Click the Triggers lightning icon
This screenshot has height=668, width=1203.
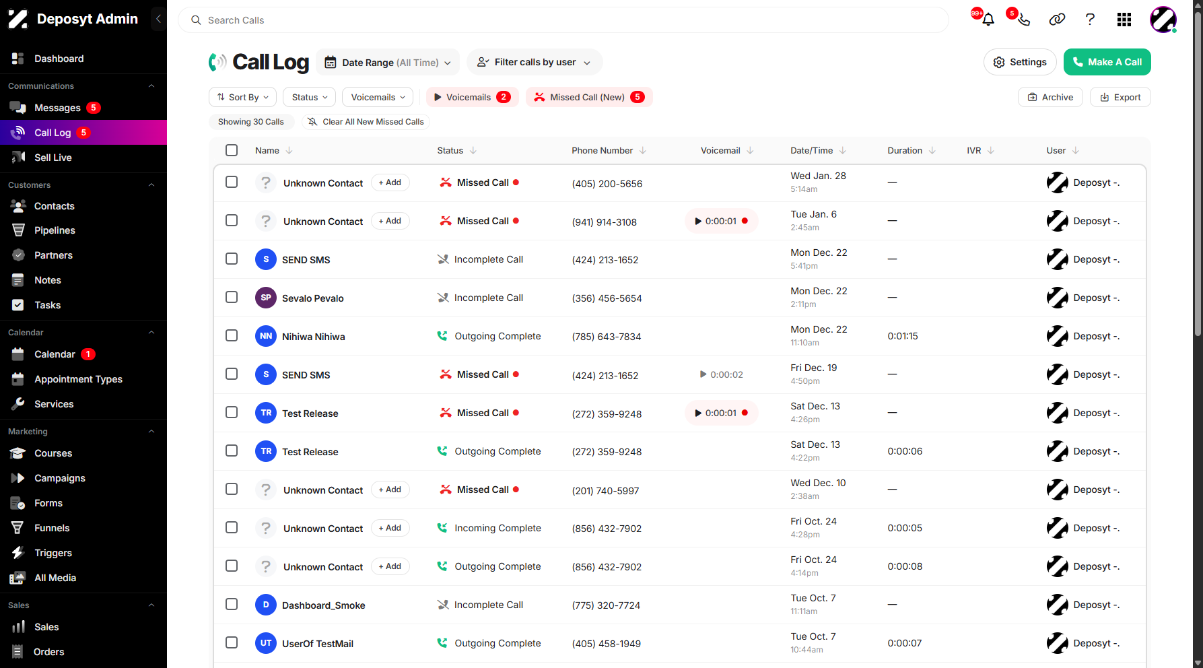point(18,553)
